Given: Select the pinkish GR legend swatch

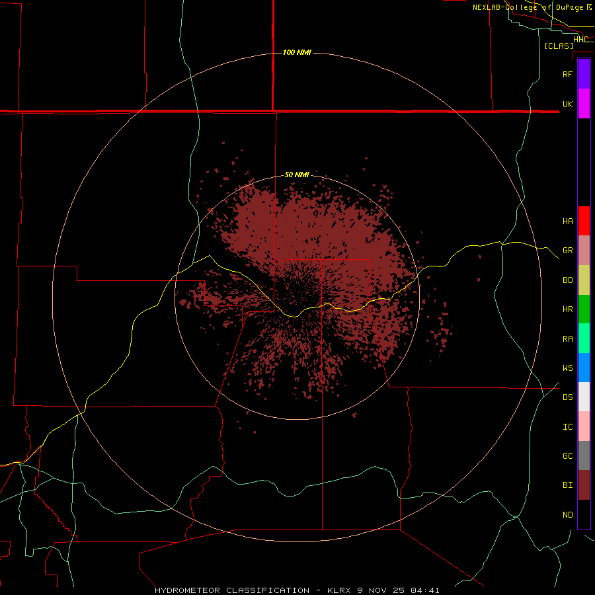Looking at the screenshot, I should point(584,251).
